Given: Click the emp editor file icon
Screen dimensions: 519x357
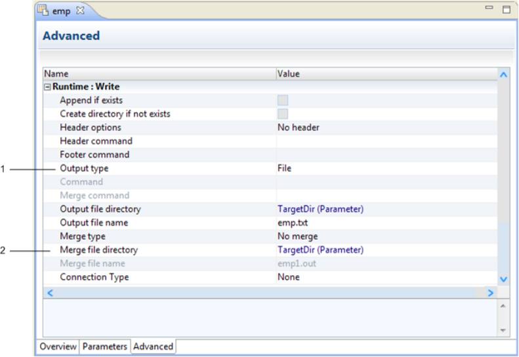Looking at the screenshot, I should (x=43, y=10).
